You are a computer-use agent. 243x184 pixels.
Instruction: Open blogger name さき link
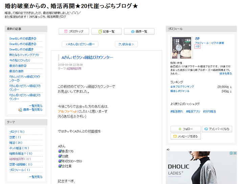(x=197, y=39)
